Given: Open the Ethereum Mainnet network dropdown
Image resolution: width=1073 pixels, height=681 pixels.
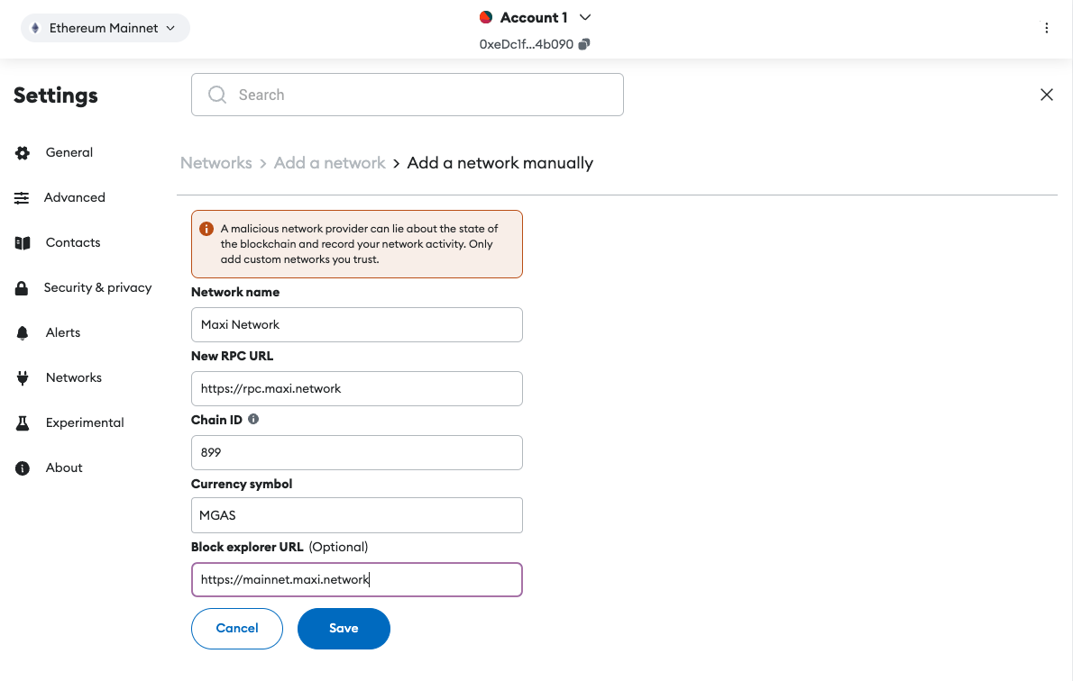Looking at the screenshot, I should tap(105, 28).
